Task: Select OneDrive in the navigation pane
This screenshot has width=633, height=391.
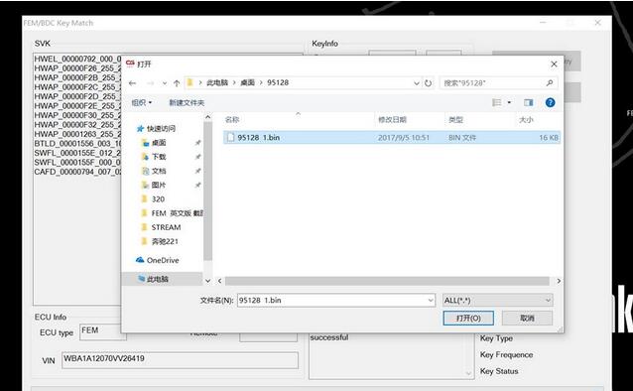Action: point(158,260)
